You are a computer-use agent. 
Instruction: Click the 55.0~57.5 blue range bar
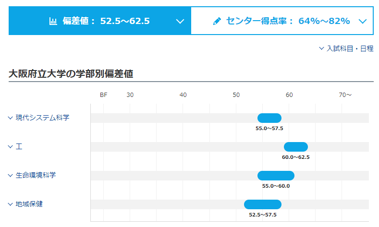[269, 118]
